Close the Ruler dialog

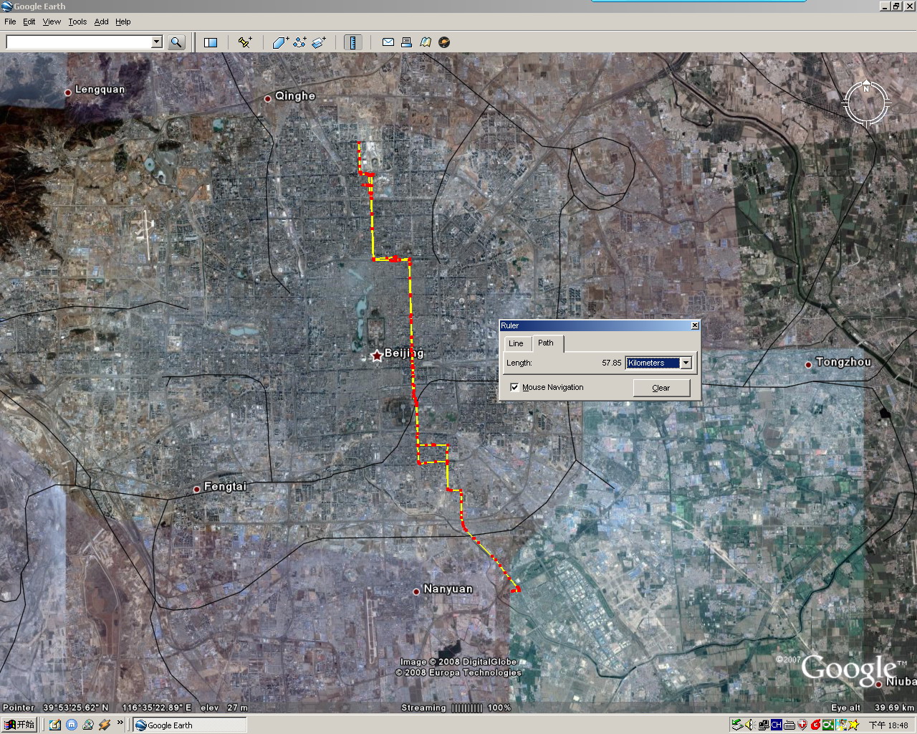pyautogui.click(x=694, y=325)
